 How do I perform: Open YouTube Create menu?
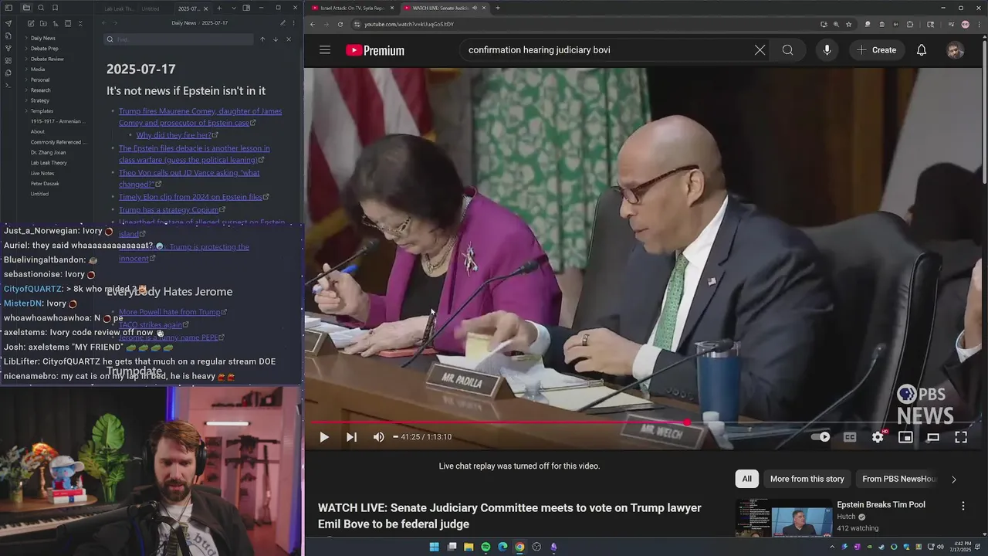tap(876, 50)
